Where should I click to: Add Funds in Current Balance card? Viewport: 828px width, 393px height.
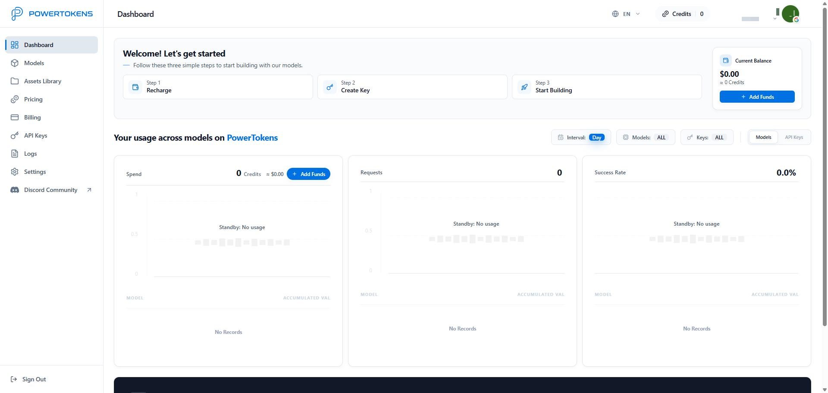(x=757, y=97)
